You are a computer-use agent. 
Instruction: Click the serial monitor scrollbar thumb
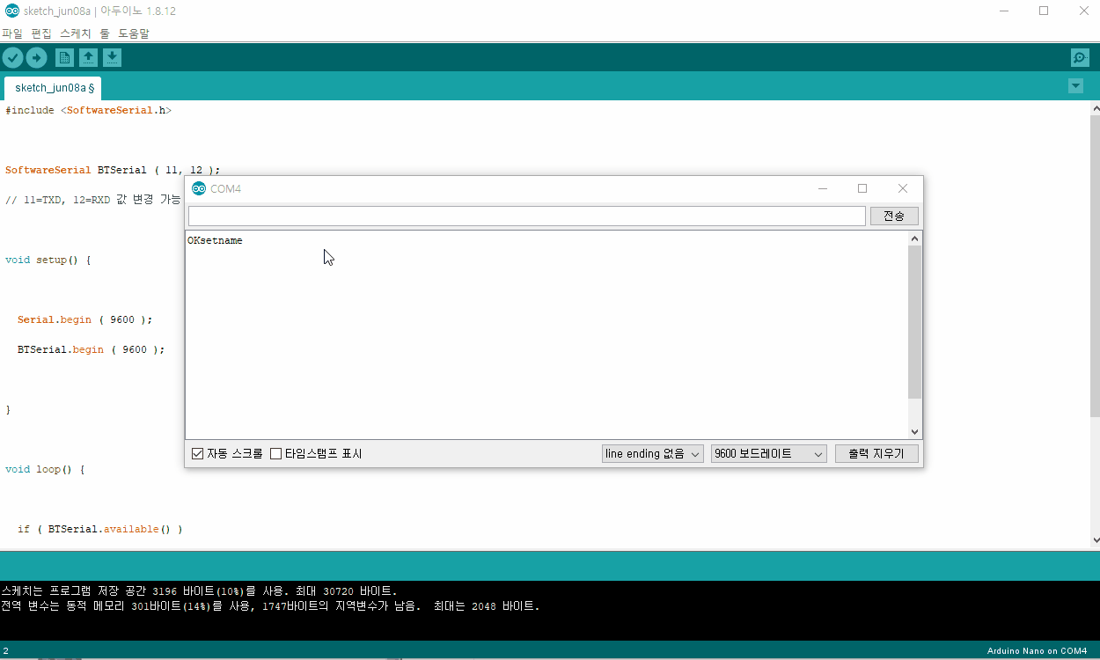coord(915,322)
